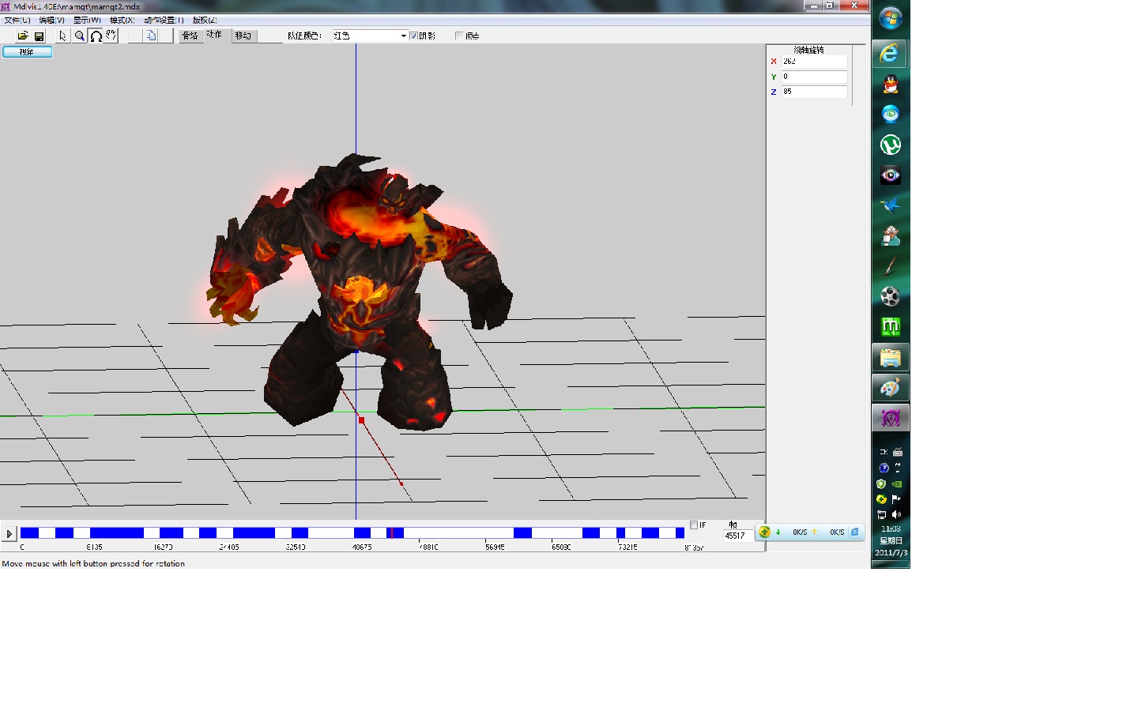Click the frame number field showing 45517

pos(739,536)
